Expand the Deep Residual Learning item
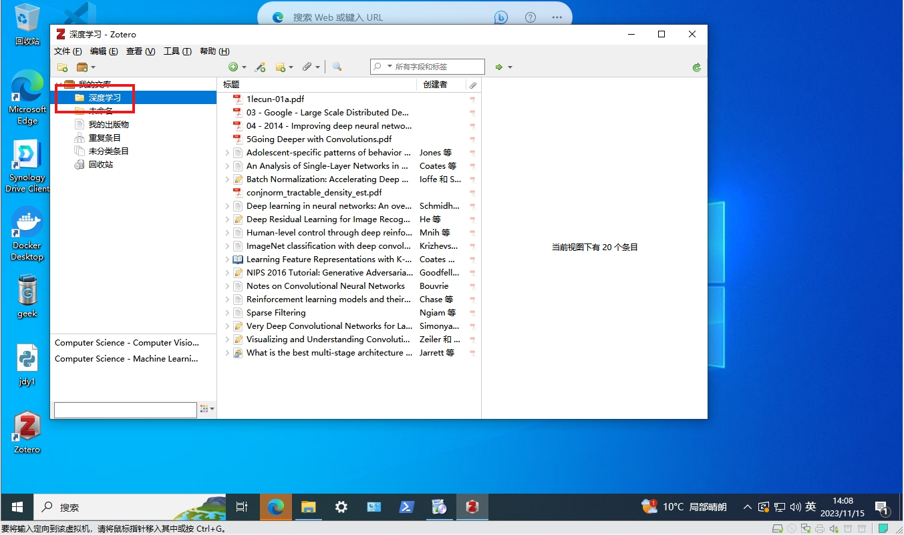 click(227, 219)
